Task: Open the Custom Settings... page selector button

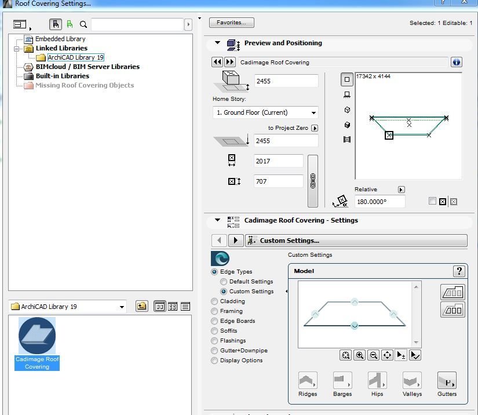Action: 356,241
